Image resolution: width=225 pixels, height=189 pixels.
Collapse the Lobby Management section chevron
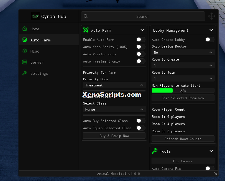[x=211, y=30]
